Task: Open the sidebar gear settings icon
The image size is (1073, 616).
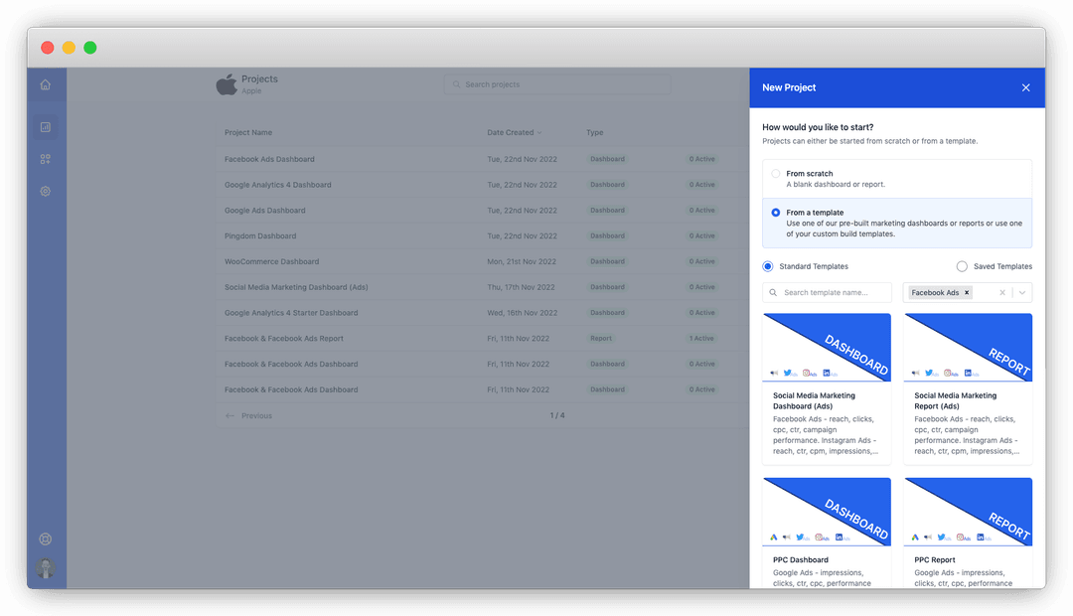Action: tap(45, 191)
